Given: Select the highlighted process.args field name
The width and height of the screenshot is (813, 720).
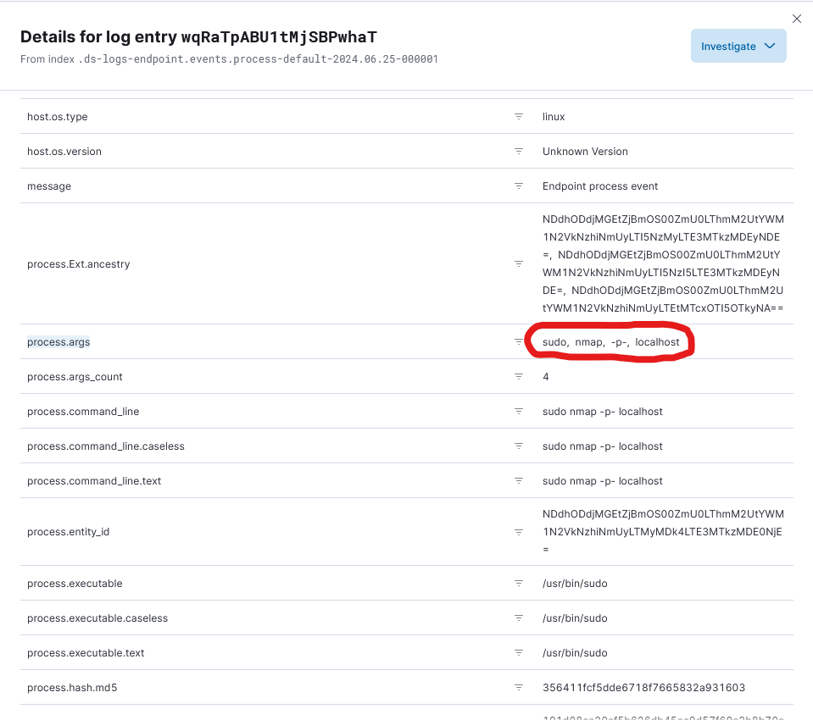Looking at the screenshot, I should pos(58,342).
